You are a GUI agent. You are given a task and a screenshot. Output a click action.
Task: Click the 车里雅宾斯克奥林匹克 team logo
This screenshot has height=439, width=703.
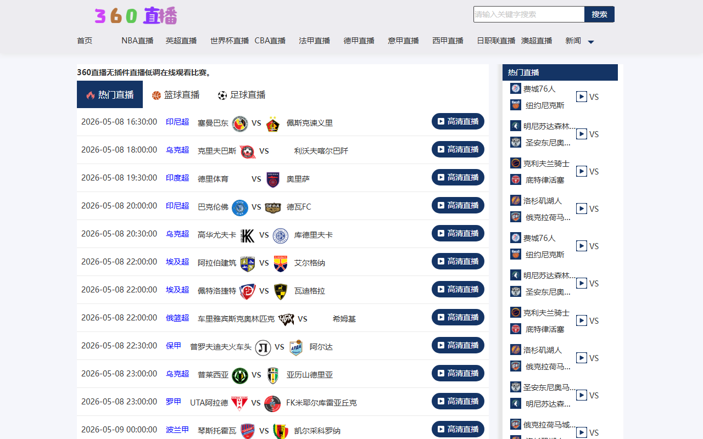pyautogui.click(x=286, y=320)
